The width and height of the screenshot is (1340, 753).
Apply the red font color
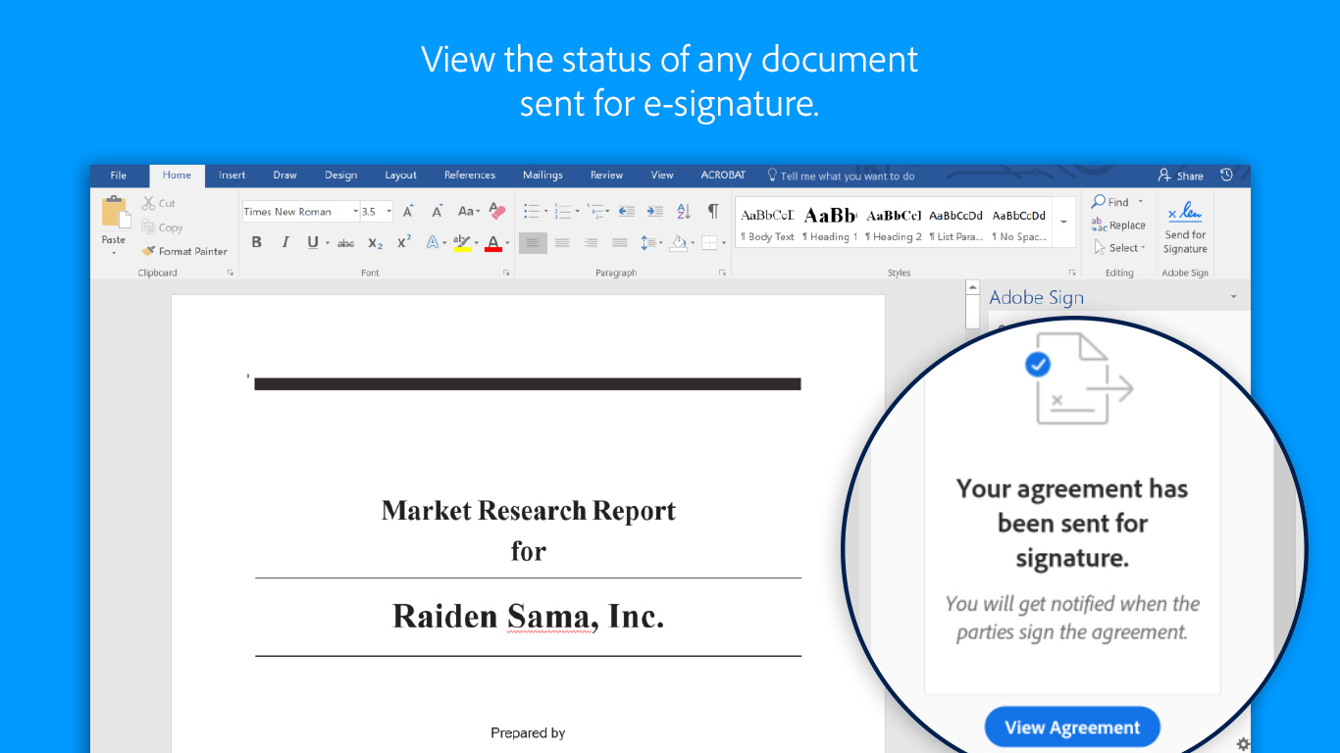[493, 242]
